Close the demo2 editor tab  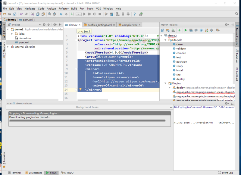[x=80, y=25]
